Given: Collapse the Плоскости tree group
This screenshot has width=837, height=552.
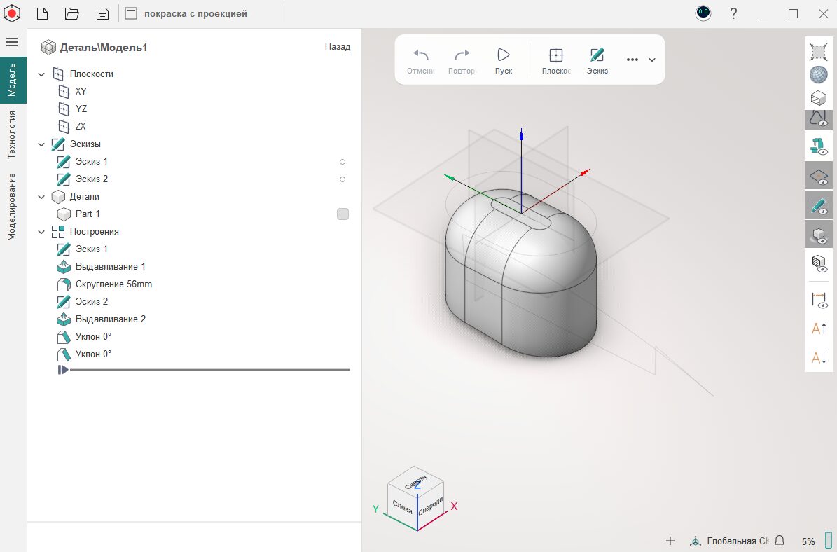Looking at the screenshot, I should [41, 74].
